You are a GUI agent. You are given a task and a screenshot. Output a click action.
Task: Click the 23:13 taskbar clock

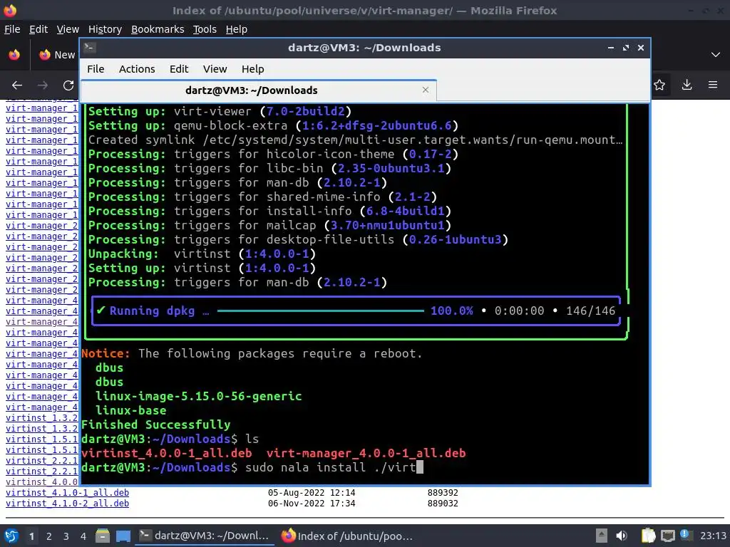pyautogui.click(x=713, y=536)
